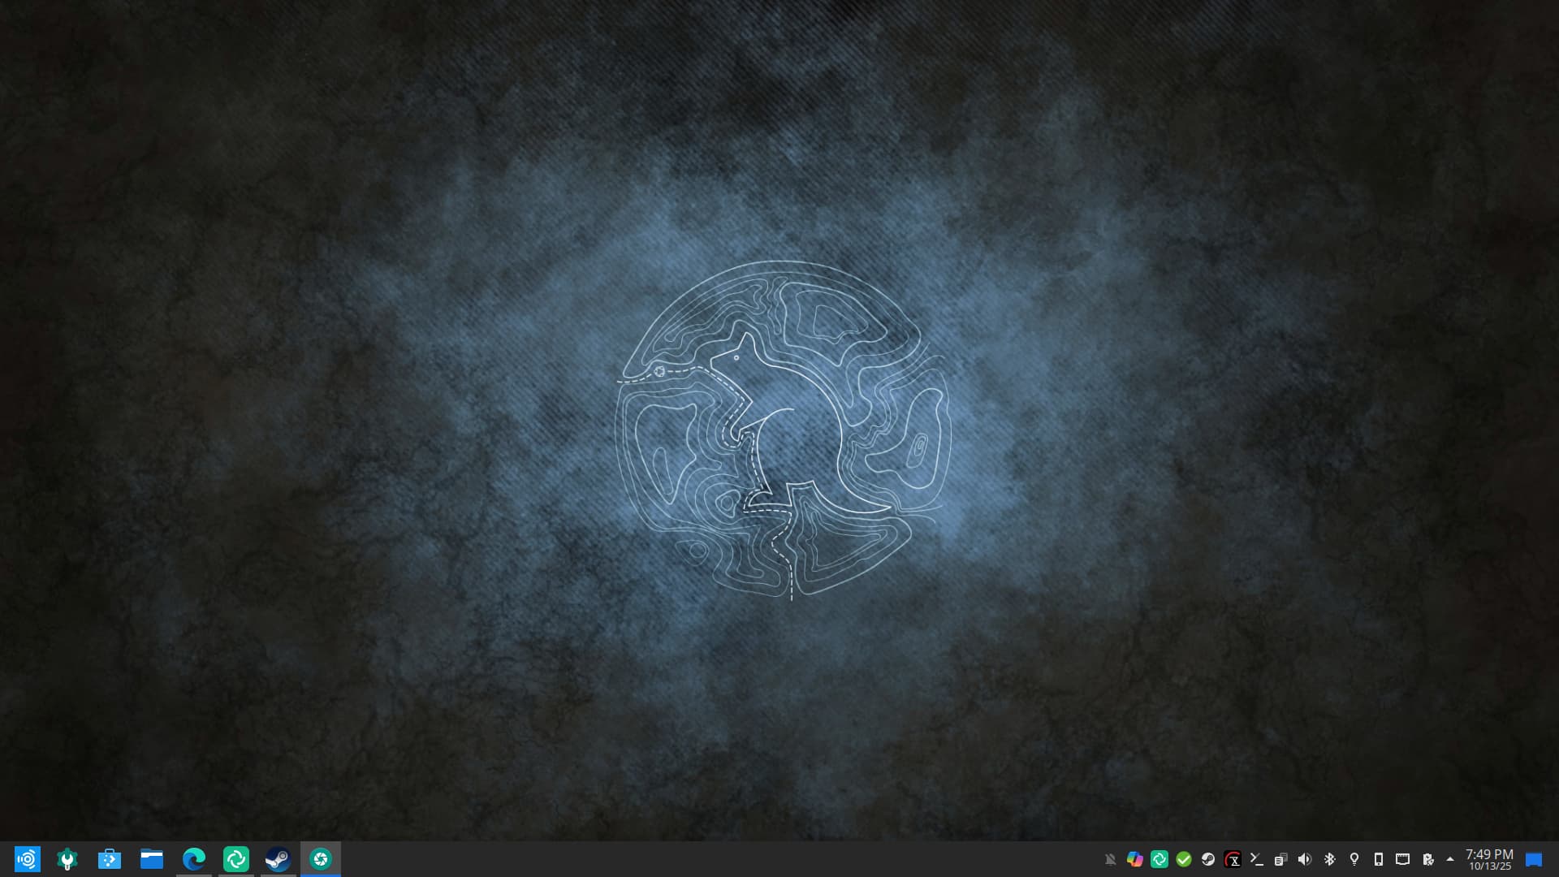Click the Copilot tray icon
Viewport: 1559px width, 877px height.
pos(1134,859)
